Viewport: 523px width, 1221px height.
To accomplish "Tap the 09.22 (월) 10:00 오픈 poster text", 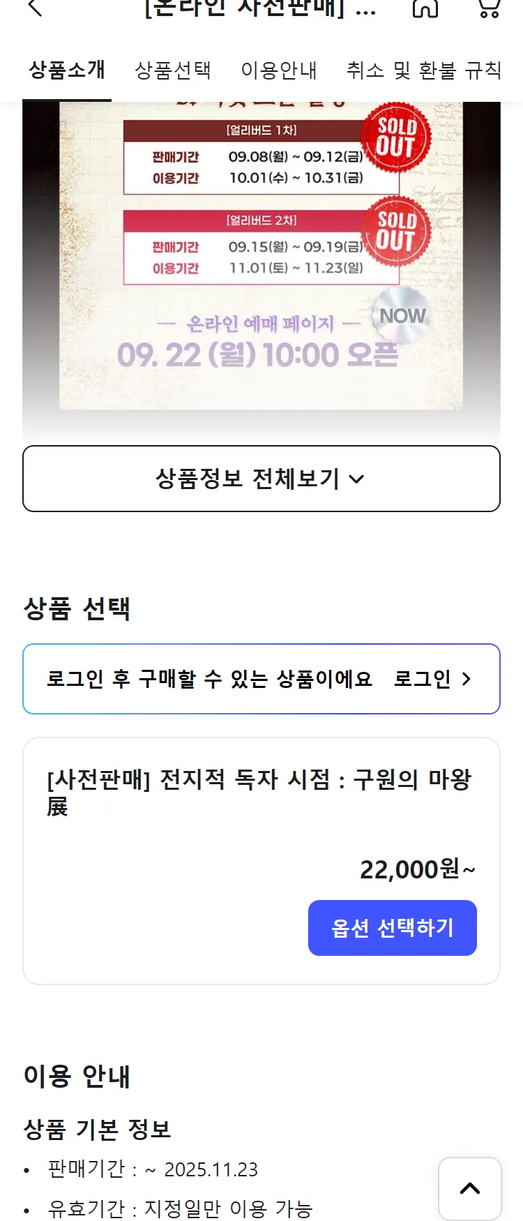I will (x=257, y=354).
